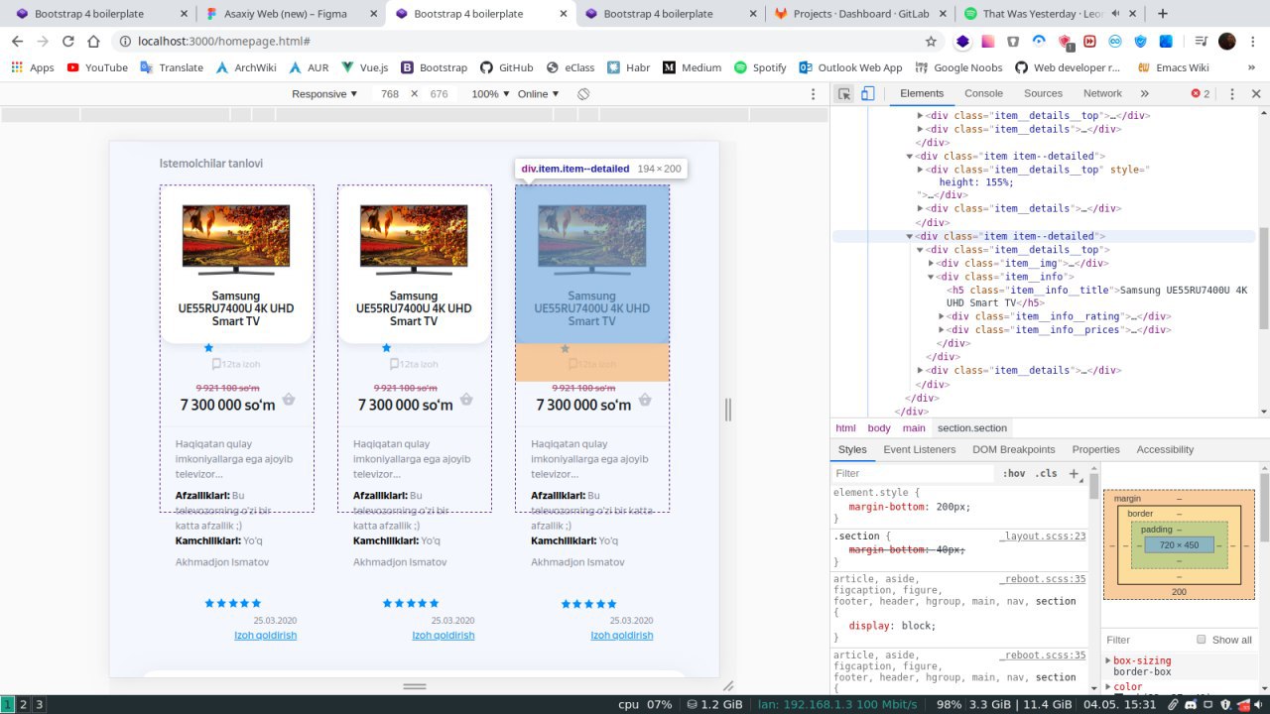
Task: Collapse the item__info div node
Action: 932,277
